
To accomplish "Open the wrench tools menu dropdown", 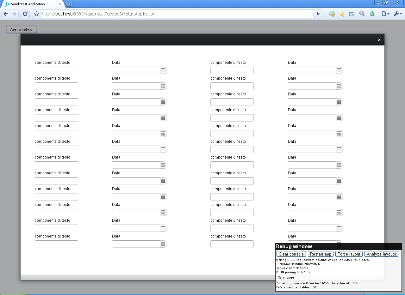I will tap(397, 14).
